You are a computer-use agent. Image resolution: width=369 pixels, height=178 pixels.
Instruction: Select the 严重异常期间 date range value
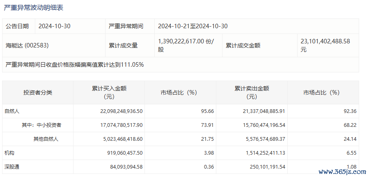click(x=193, y=26)
